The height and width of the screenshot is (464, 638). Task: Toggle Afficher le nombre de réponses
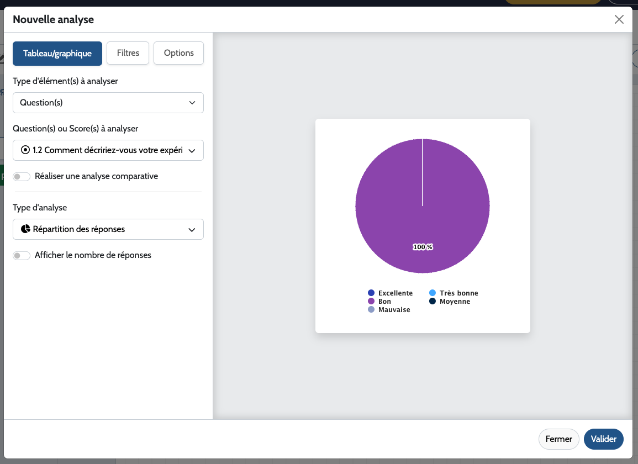[x=22, y=256]
